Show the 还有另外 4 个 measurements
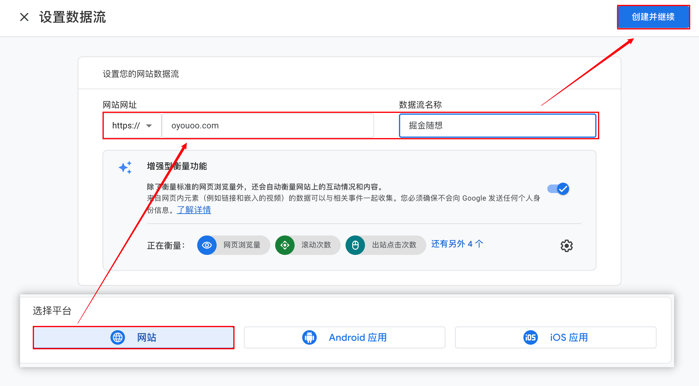The height and width of the screenshot is (386, 699). point(457,244)
